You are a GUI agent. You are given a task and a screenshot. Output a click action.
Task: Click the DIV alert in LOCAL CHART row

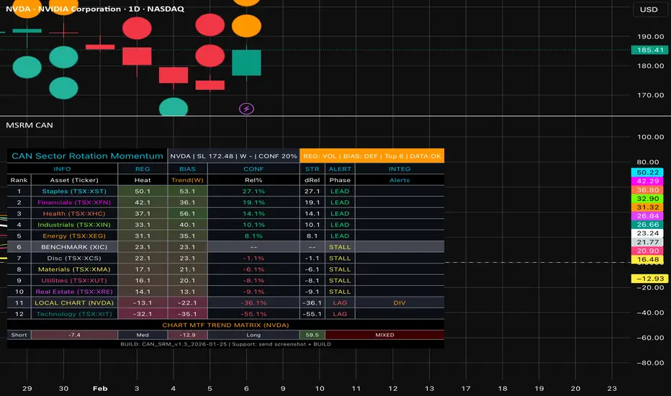click(399, 303)
